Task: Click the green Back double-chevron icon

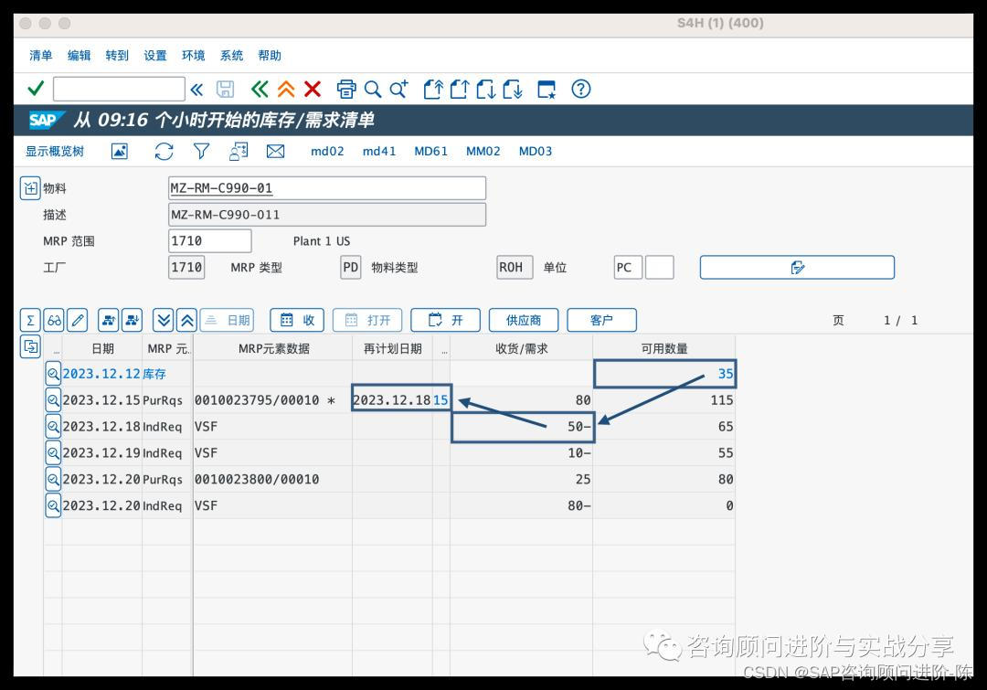Action: [x=260, y=89]
